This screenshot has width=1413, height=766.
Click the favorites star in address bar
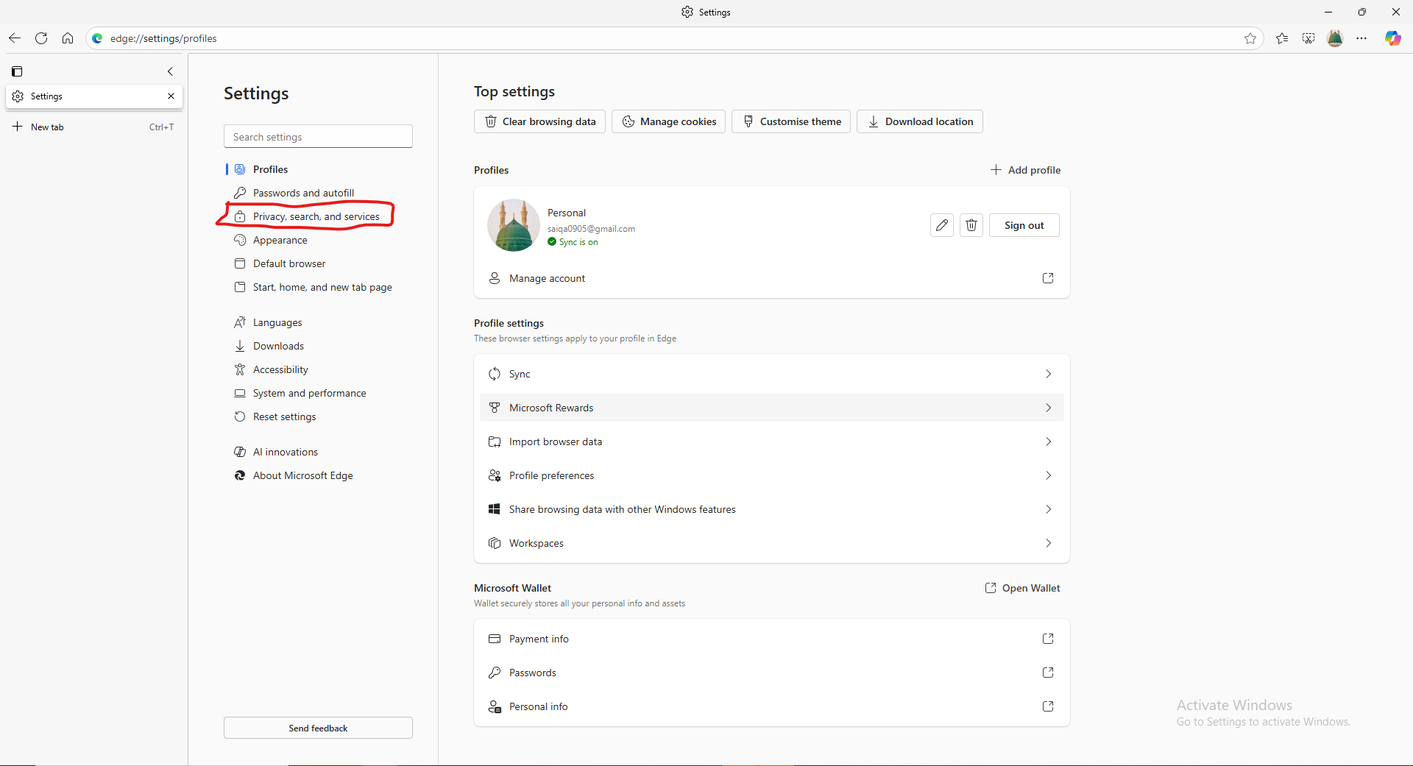click(x=1250, y=38)
